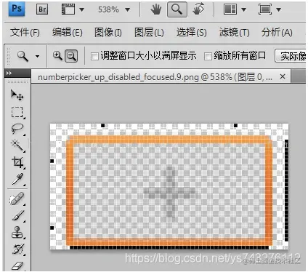This screenshot has height=272, width=308.
Task: Select the Lasso tool
Action: [x=17, y=129]
